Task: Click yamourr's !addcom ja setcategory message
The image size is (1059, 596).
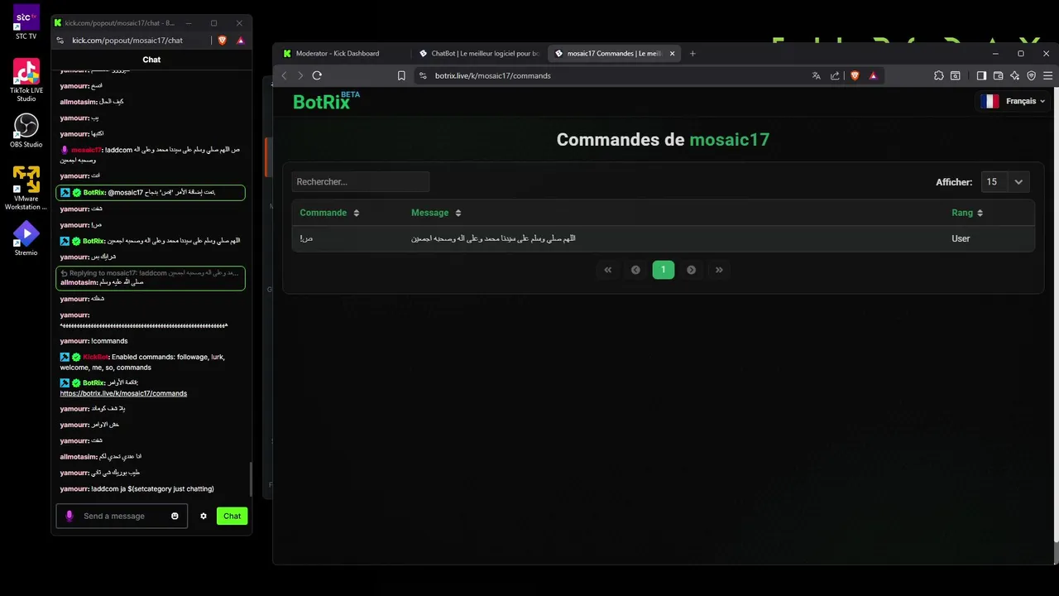Action: 137,489
